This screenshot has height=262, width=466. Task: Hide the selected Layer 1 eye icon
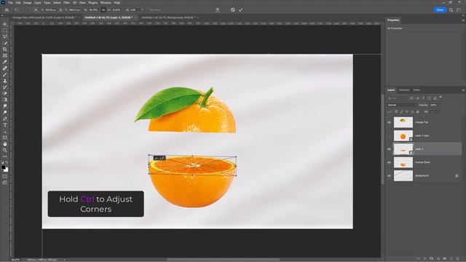click(x=389, y=149)
